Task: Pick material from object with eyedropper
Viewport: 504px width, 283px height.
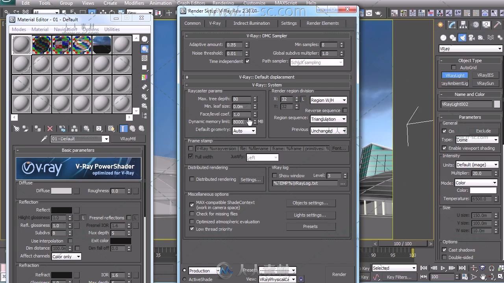Action: [x=44, y=139]
